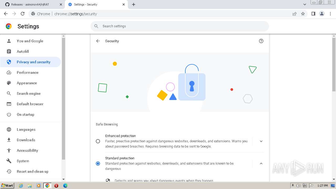Click the sidebar scrollbar down arrow
This screenshot has height=189, width=336.
[63, 180]
